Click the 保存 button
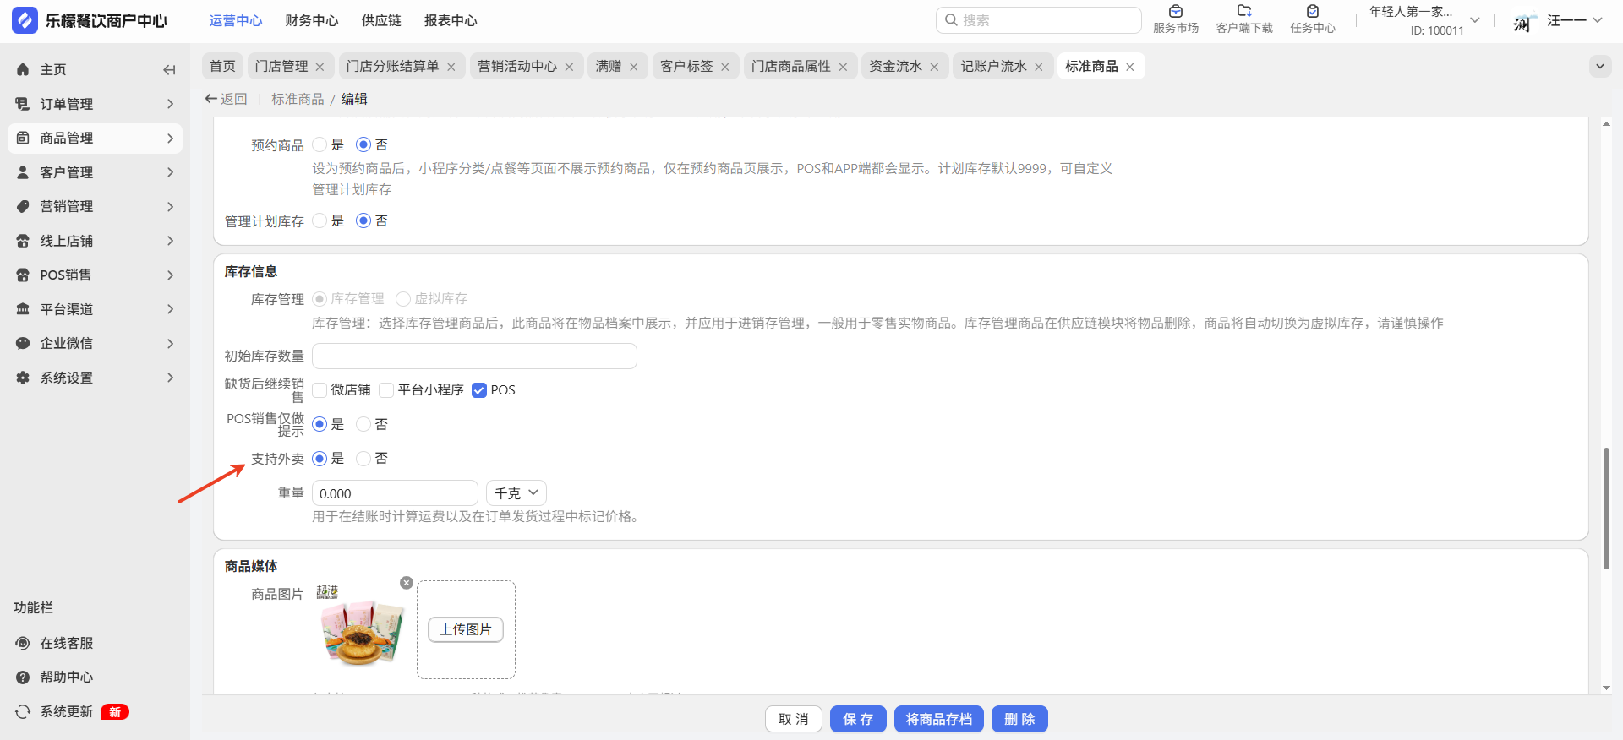1623x740 pixels. 858,719
